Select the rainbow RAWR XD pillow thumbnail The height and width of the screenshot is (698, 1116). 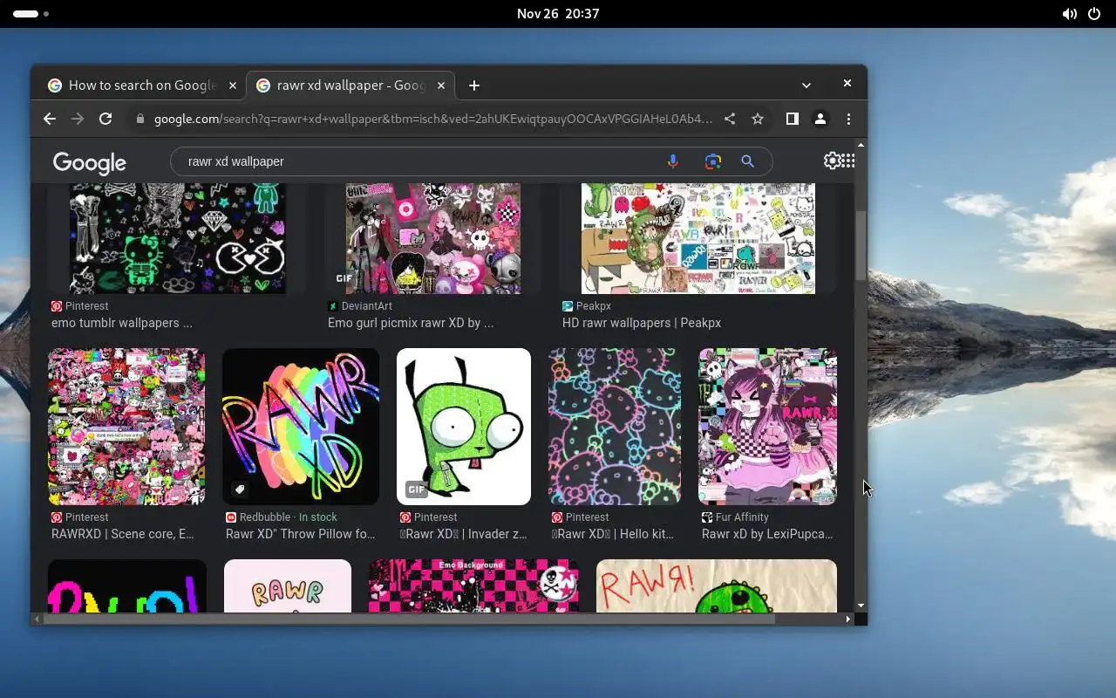point(301,427)
